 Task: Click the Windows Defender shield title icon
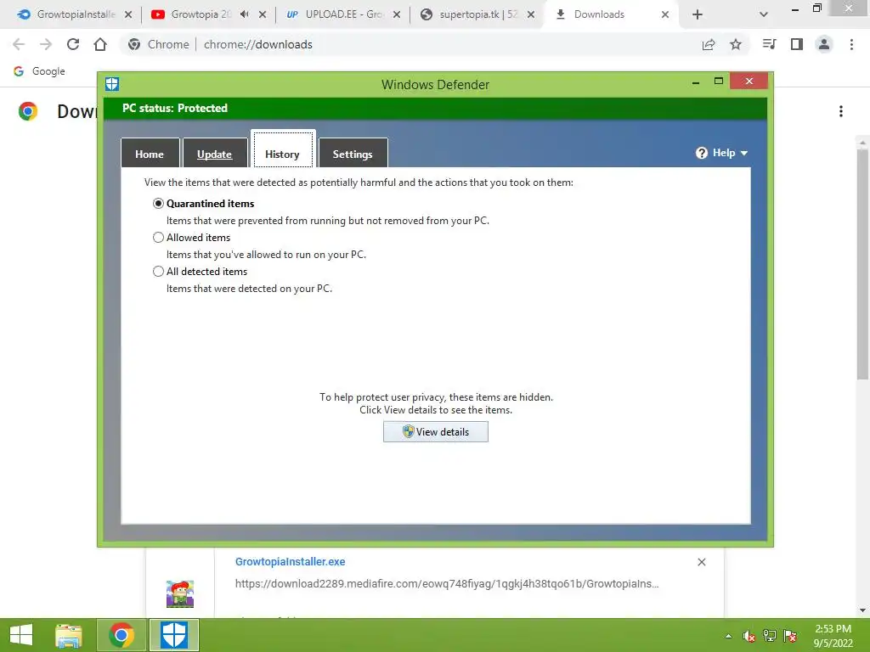pos(112,84)
